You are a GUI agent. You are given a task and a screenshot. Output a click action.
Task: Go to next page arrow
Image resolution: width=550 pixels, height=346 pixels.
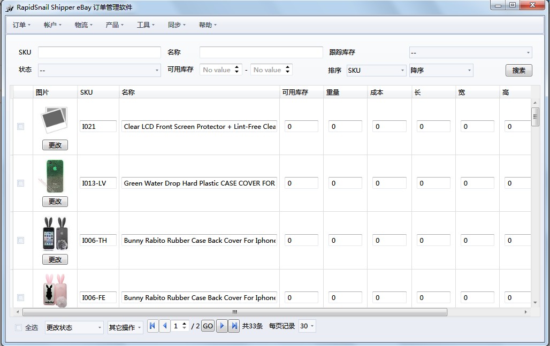click(221, 326)
